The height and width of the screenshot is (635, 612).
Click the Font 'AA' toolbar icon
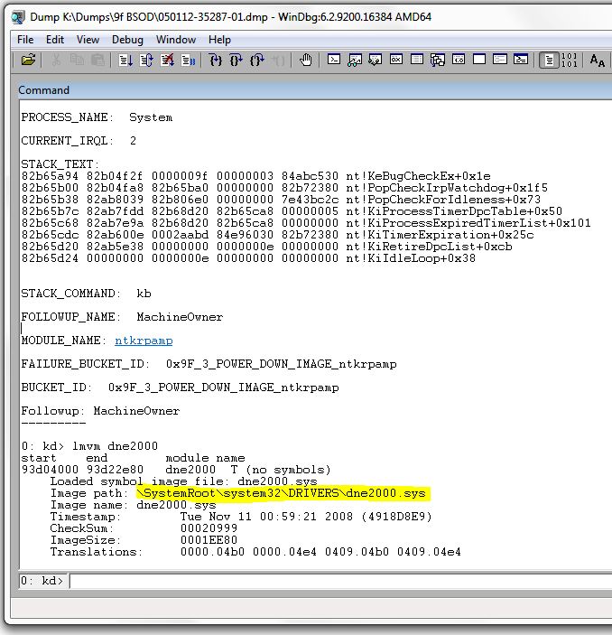[x=598, y=61]
